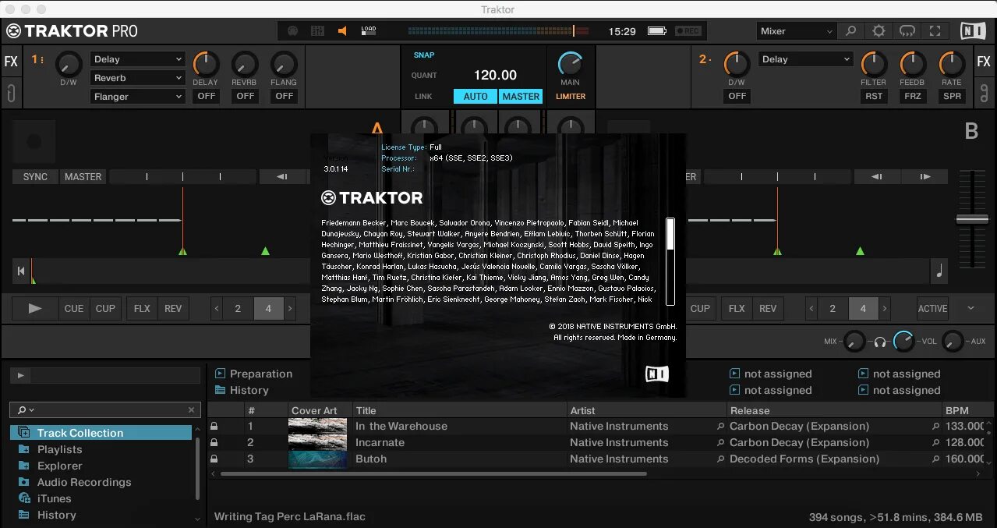The height and width of the screenshot is (528, 997).
Task: Toggle fullscreen mode icon in header
Action: coord(935,31)
